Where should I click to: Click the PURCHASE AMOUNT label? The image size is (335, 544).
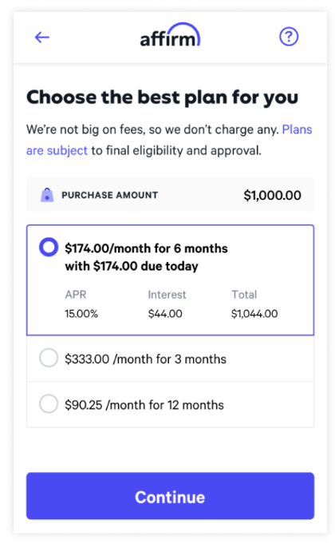point(110,196)
